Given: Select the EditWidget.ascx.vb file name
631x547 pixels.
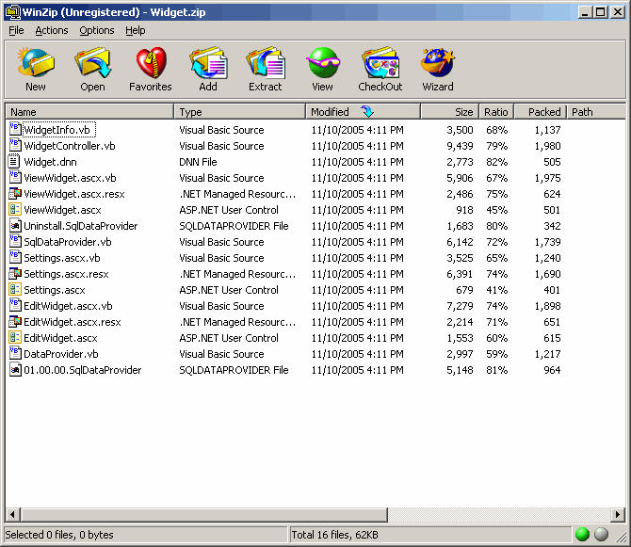Looking at the screenshot, I should coord(68,306).
